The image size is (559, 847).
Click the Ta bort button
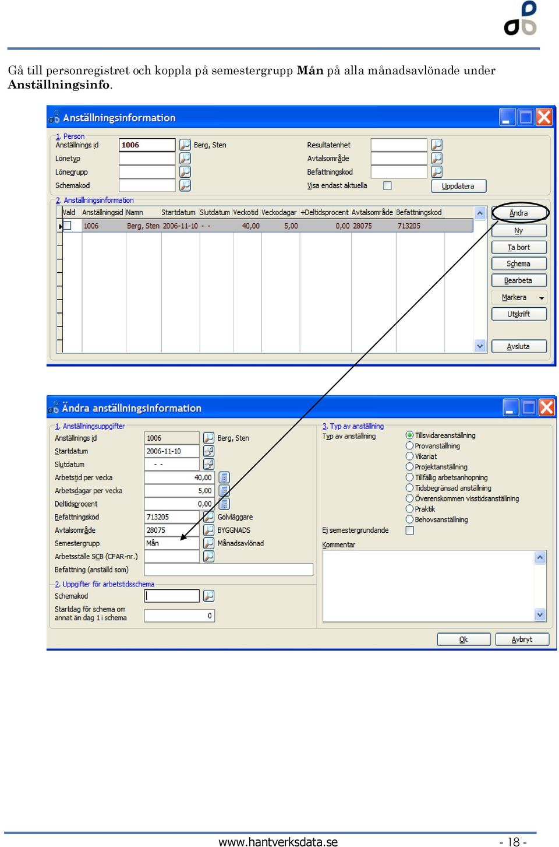[519, 247]
